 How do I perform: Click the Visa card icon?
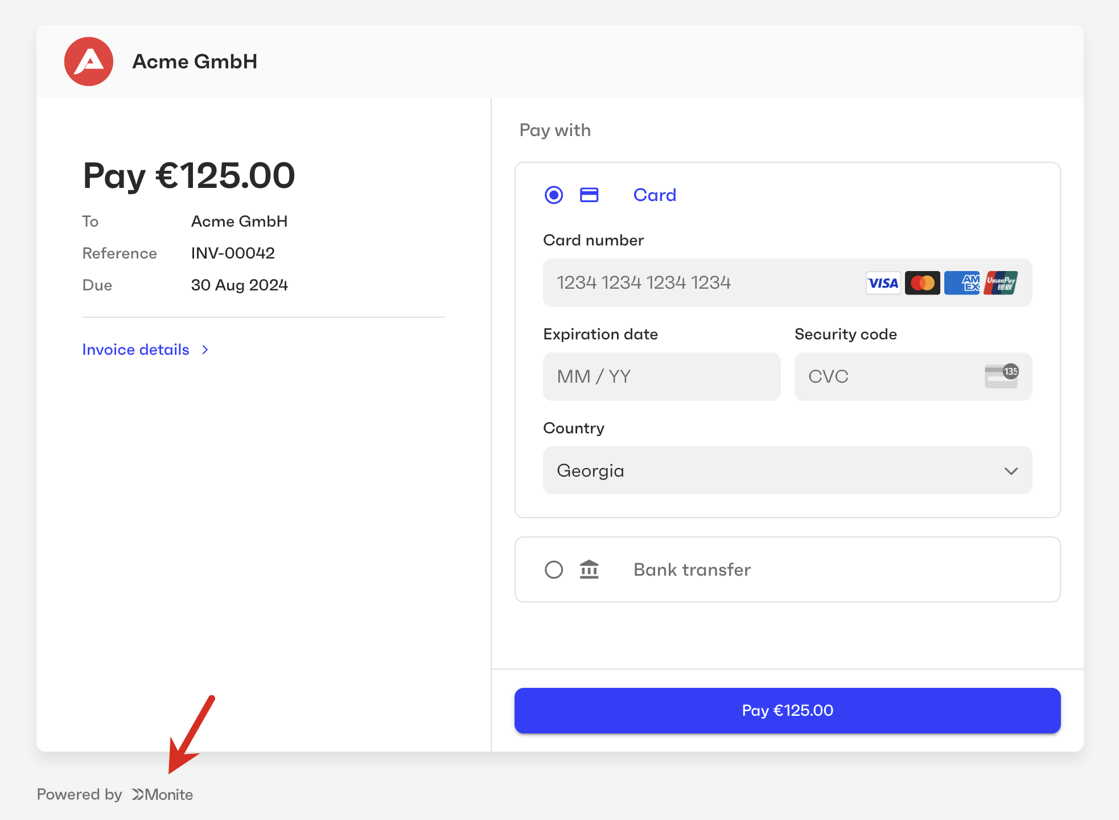point(883,283)
